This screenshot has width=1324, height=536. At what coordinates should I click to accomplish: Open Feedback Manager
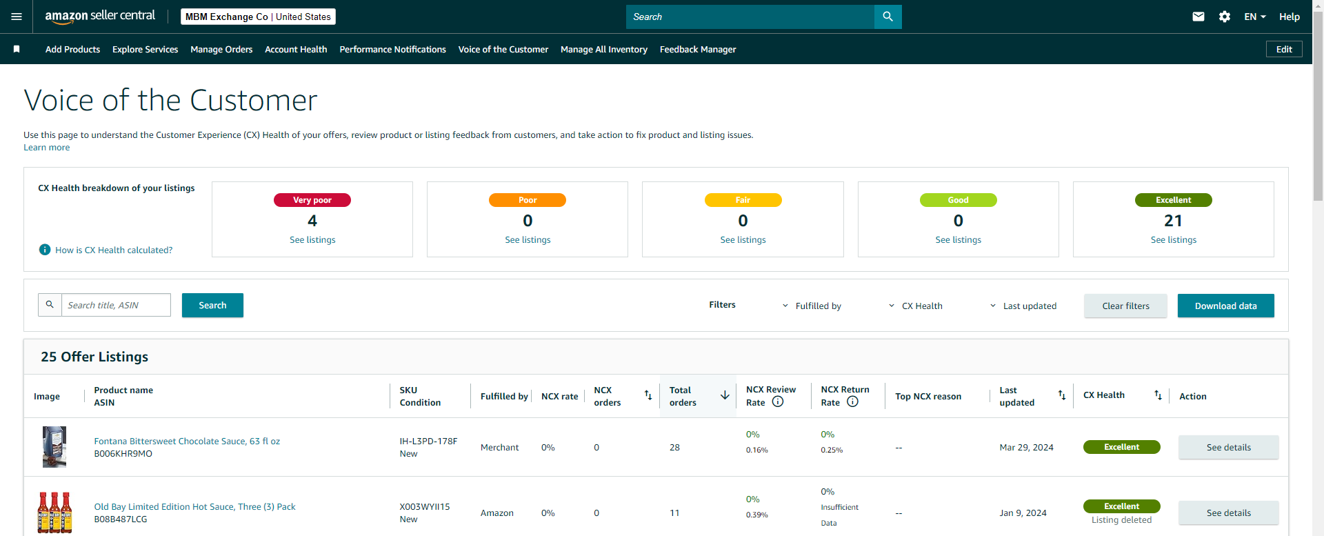pyautogui.click(x=698, y=49)
